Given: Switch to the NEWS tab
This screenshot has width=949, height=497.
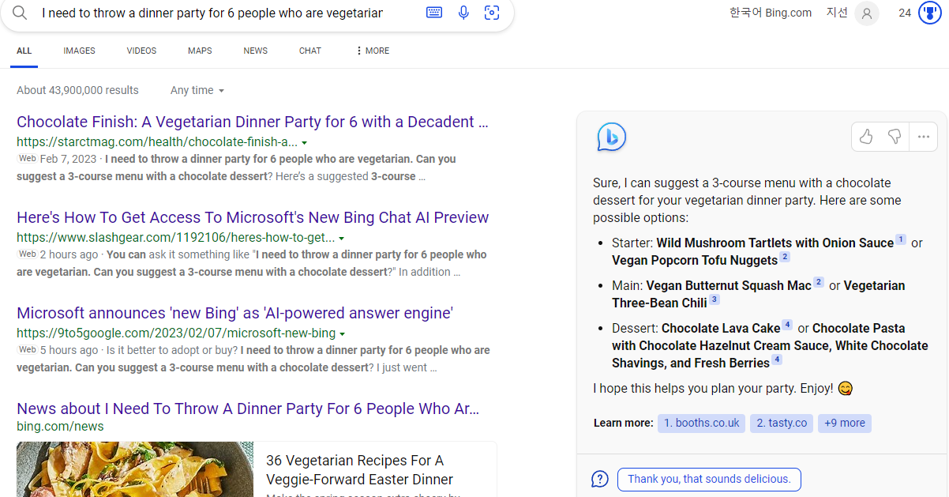Looking at the screenshot, I should (255, 51).
